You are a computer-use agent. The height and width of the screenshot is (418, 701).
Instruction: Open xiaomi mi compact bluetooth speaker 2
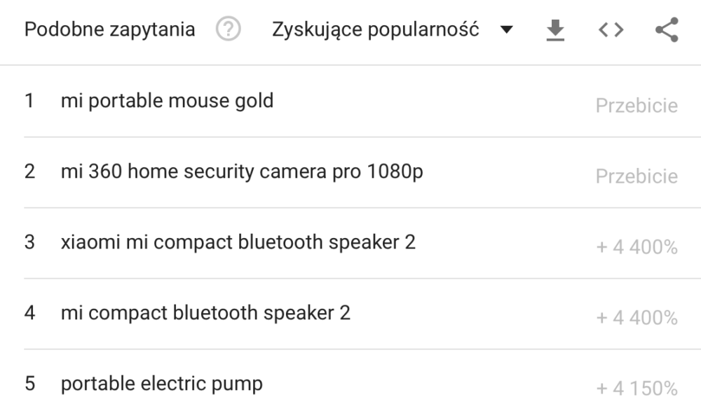point(238,242)
